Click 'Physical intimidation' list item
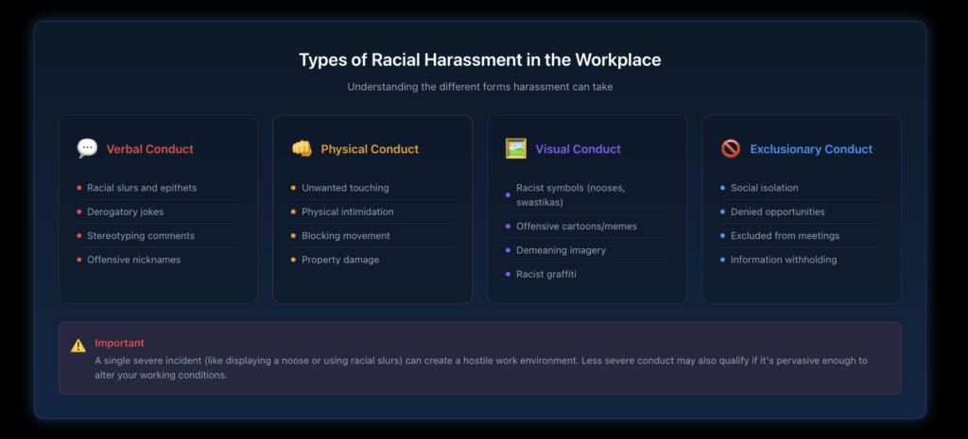 [372, 211]
